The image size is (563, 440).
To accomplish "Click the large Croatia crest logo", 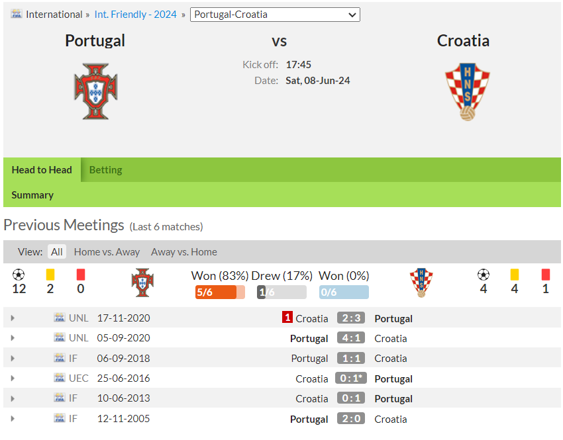I will click(x=467, y=92).
